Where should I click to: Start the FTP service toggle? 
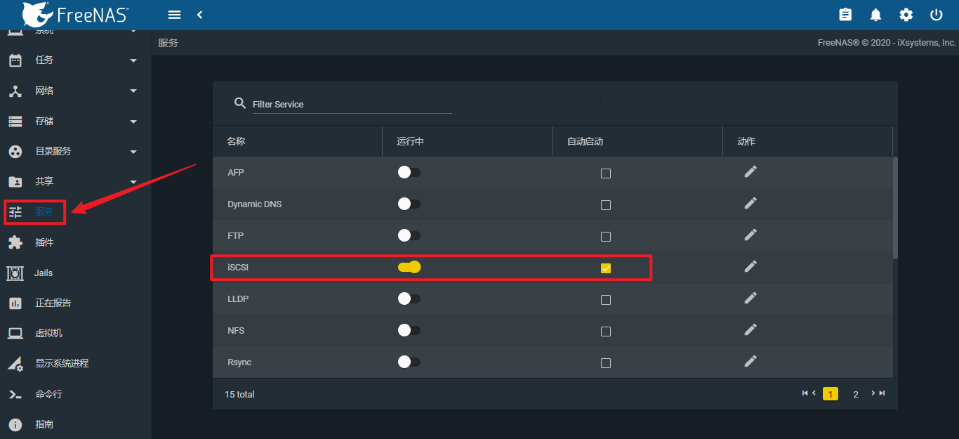[x=409, y=235]
